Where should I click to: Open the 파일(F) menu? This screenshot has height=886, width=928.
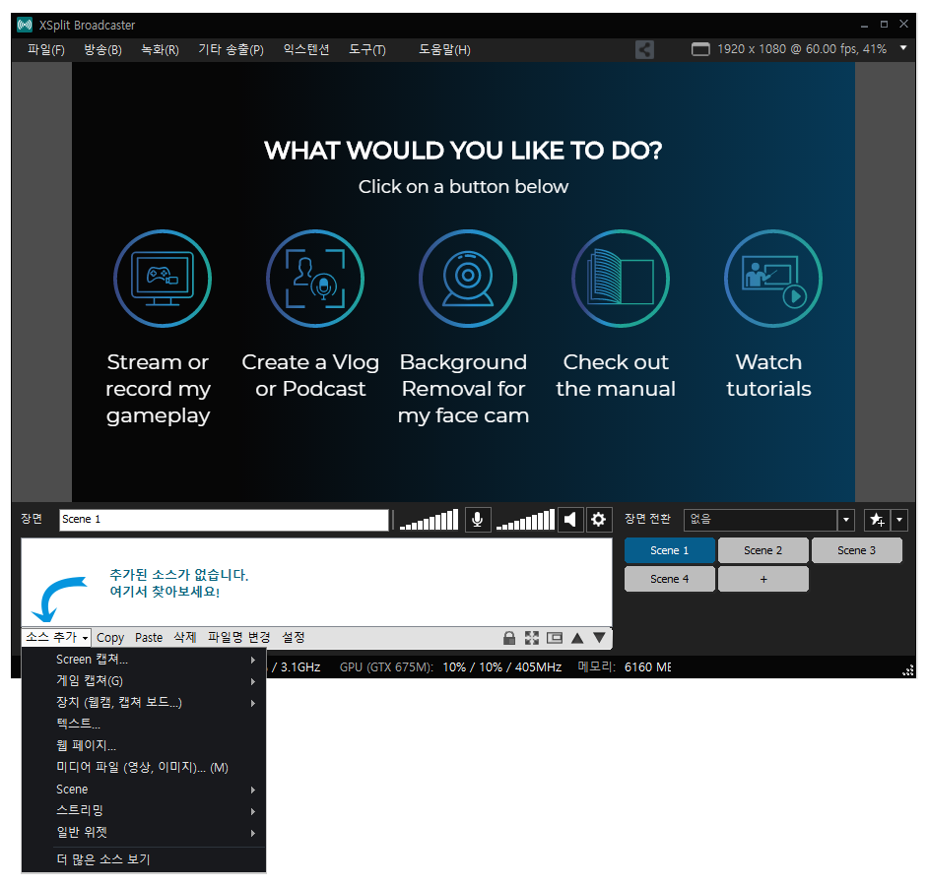tap(45, 49)
